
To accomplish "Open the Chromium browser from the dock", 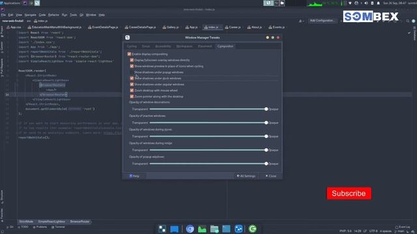I will [x=190, y=229].
